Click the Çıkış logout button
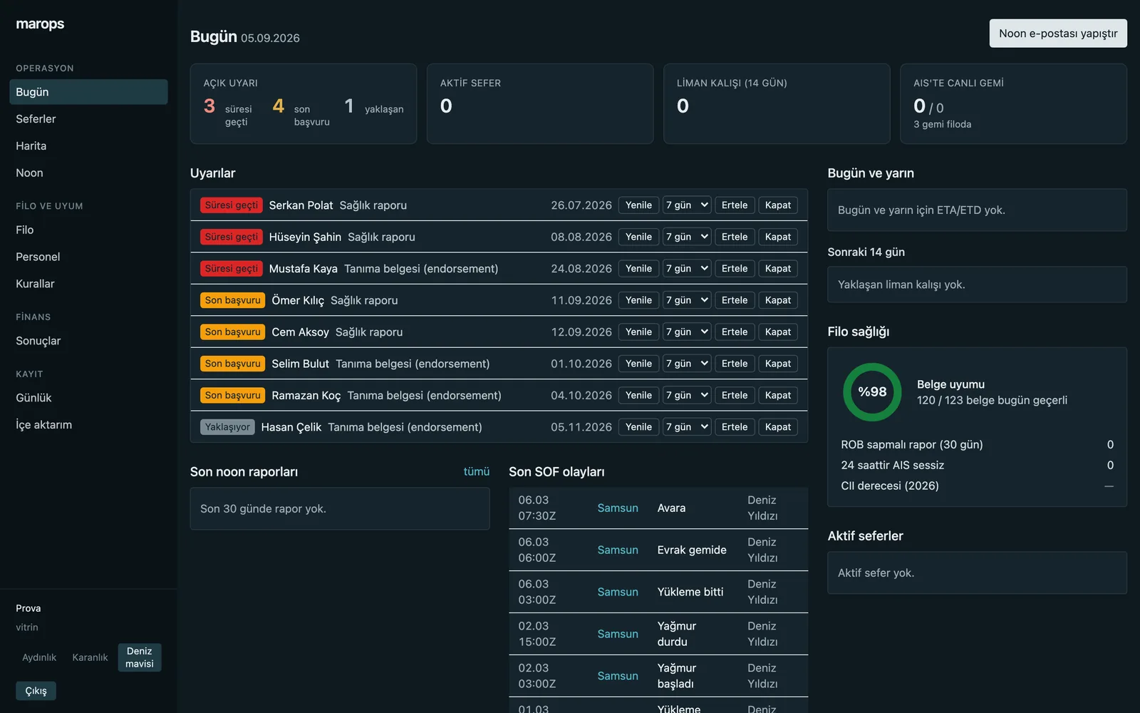Screen dimensions: 1140x713 (x=36, y=691)
